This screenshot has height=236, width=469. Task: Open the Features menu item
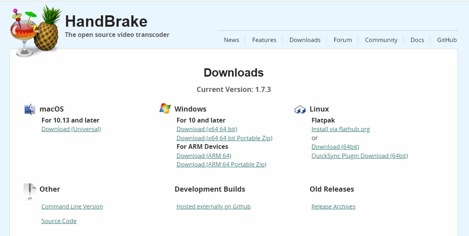click(x=264, y=40)
